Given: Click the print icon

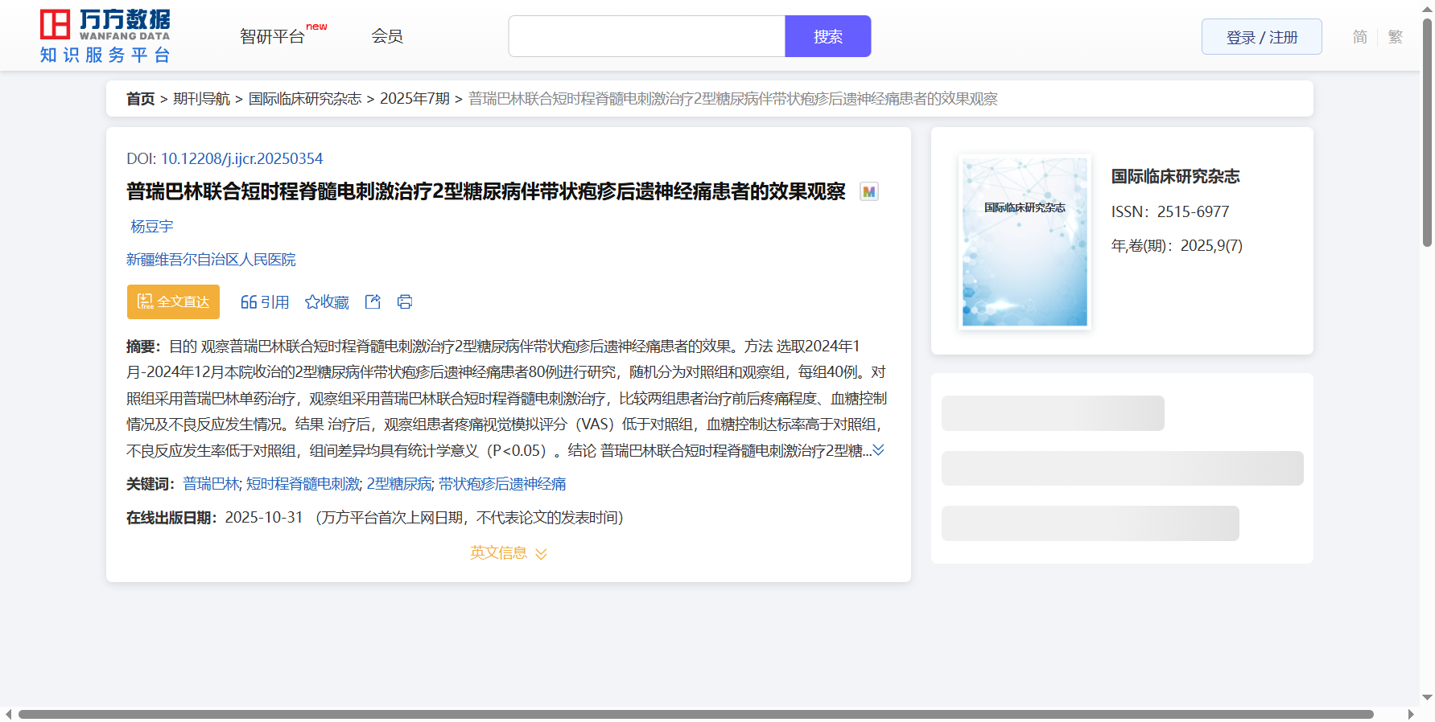Looking at the screenshot, I should (x=405, y=302).
